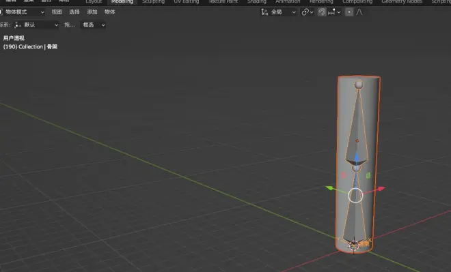Click the snap increment icon
The width and height of the screenshot is (451, 272).
(331, 12)
